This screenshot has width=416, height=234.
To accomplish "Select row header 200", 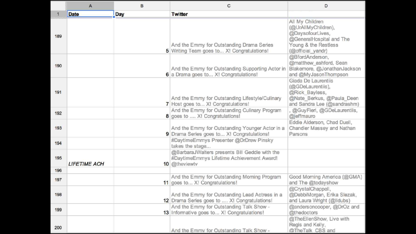I will click(58, 224).
